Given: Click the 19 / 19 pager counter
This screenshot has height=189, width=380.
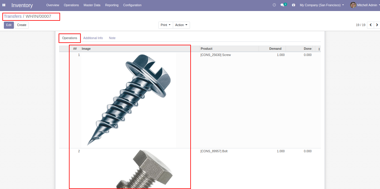Looking at the screenshot, I should click(x=360, y=25).
